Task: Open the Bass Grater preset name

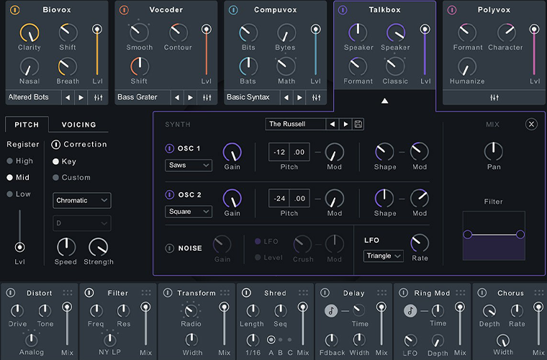Action: 143,97
